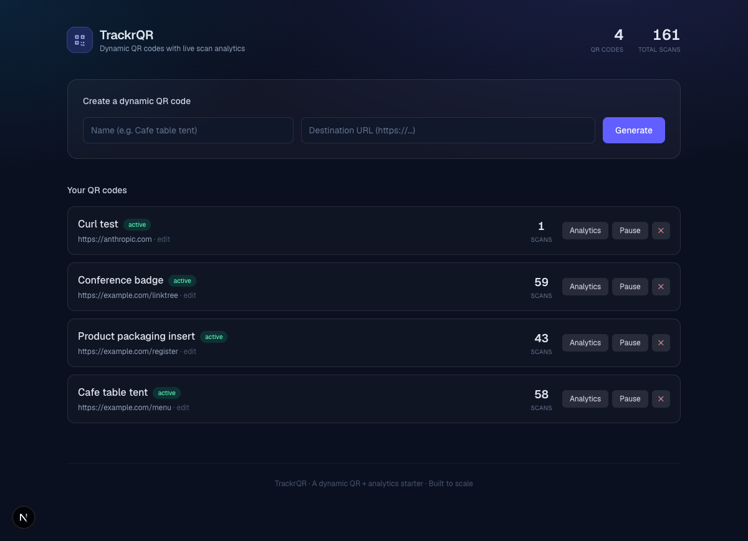The image size is (748, 541).
Task: Edit the example.com/register destination
Action: point(189,352)
